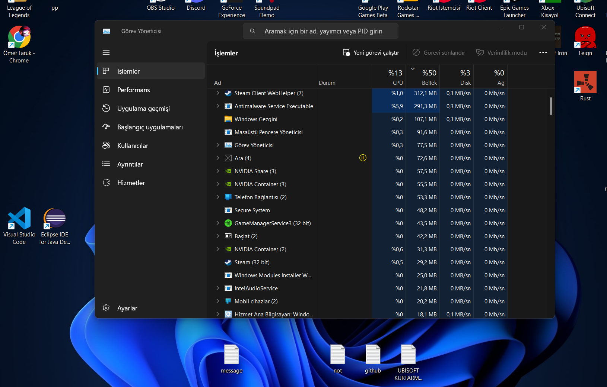Open Visual Studio Code desktop shortcut
The image size is (607, 387).
(19, 226)
